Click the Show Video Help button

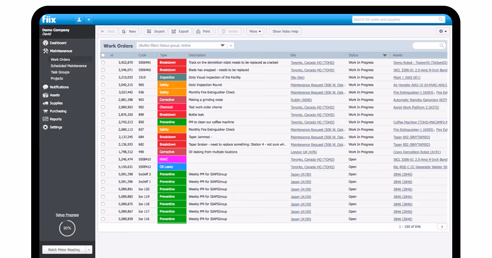pyautogui.click(x=285, y=32)
